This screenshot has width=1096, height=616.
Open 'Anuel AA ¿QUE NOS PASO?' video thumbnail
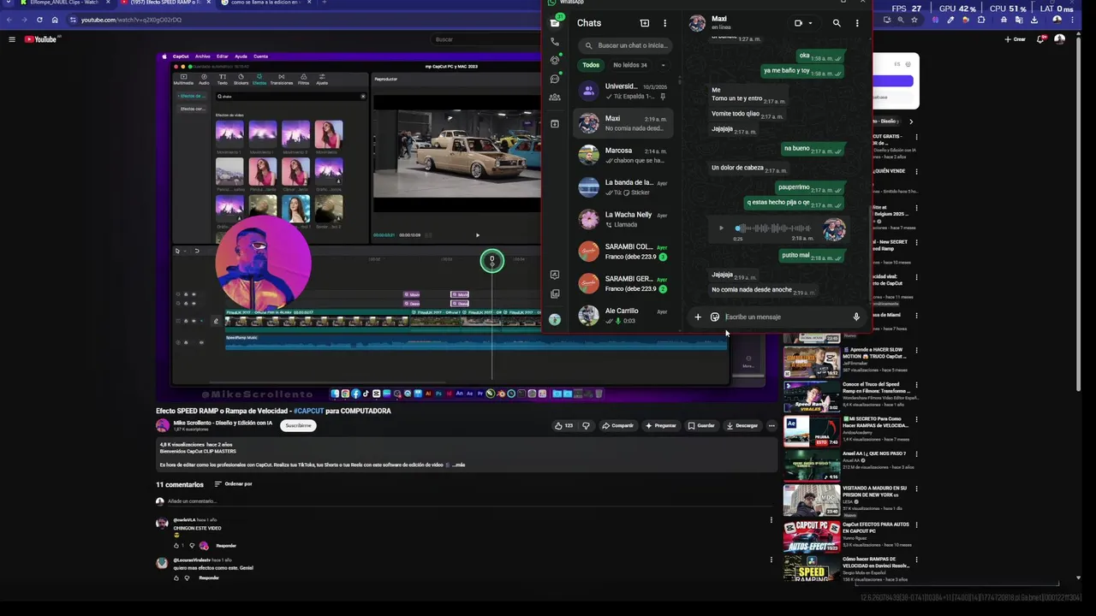[811, 465]
